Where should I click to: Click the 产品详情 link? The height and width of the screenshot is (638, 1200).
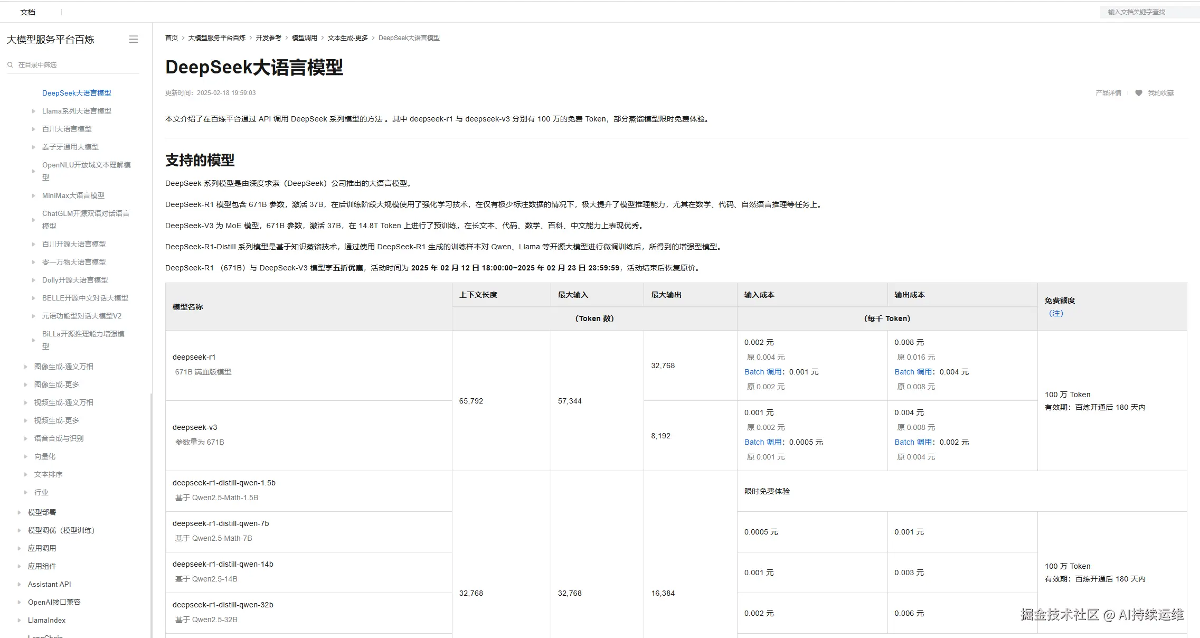pyautogui.click(x=1108, y=93)
